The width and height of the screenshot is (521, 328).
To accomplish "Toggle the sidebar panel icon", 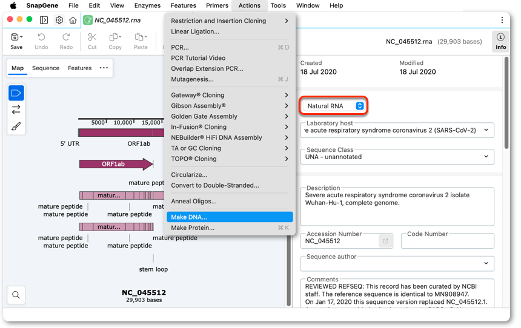I will pyautogui.click(x=44, y=20).
